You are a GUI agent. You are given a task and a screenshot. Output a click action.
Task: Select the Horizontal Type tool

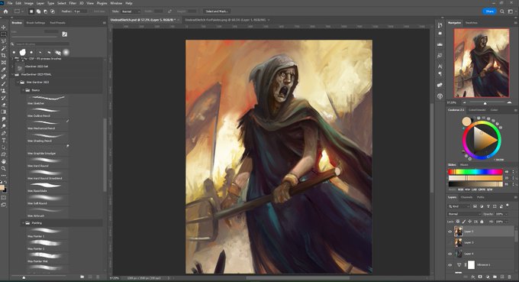click(x=4, y=140)
